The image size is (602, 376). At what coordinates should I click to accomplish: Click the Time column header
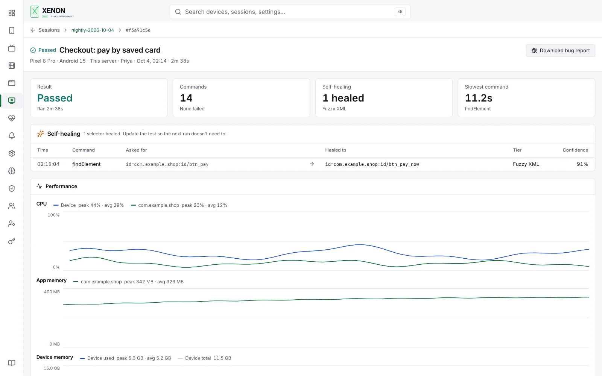(43, 150)
